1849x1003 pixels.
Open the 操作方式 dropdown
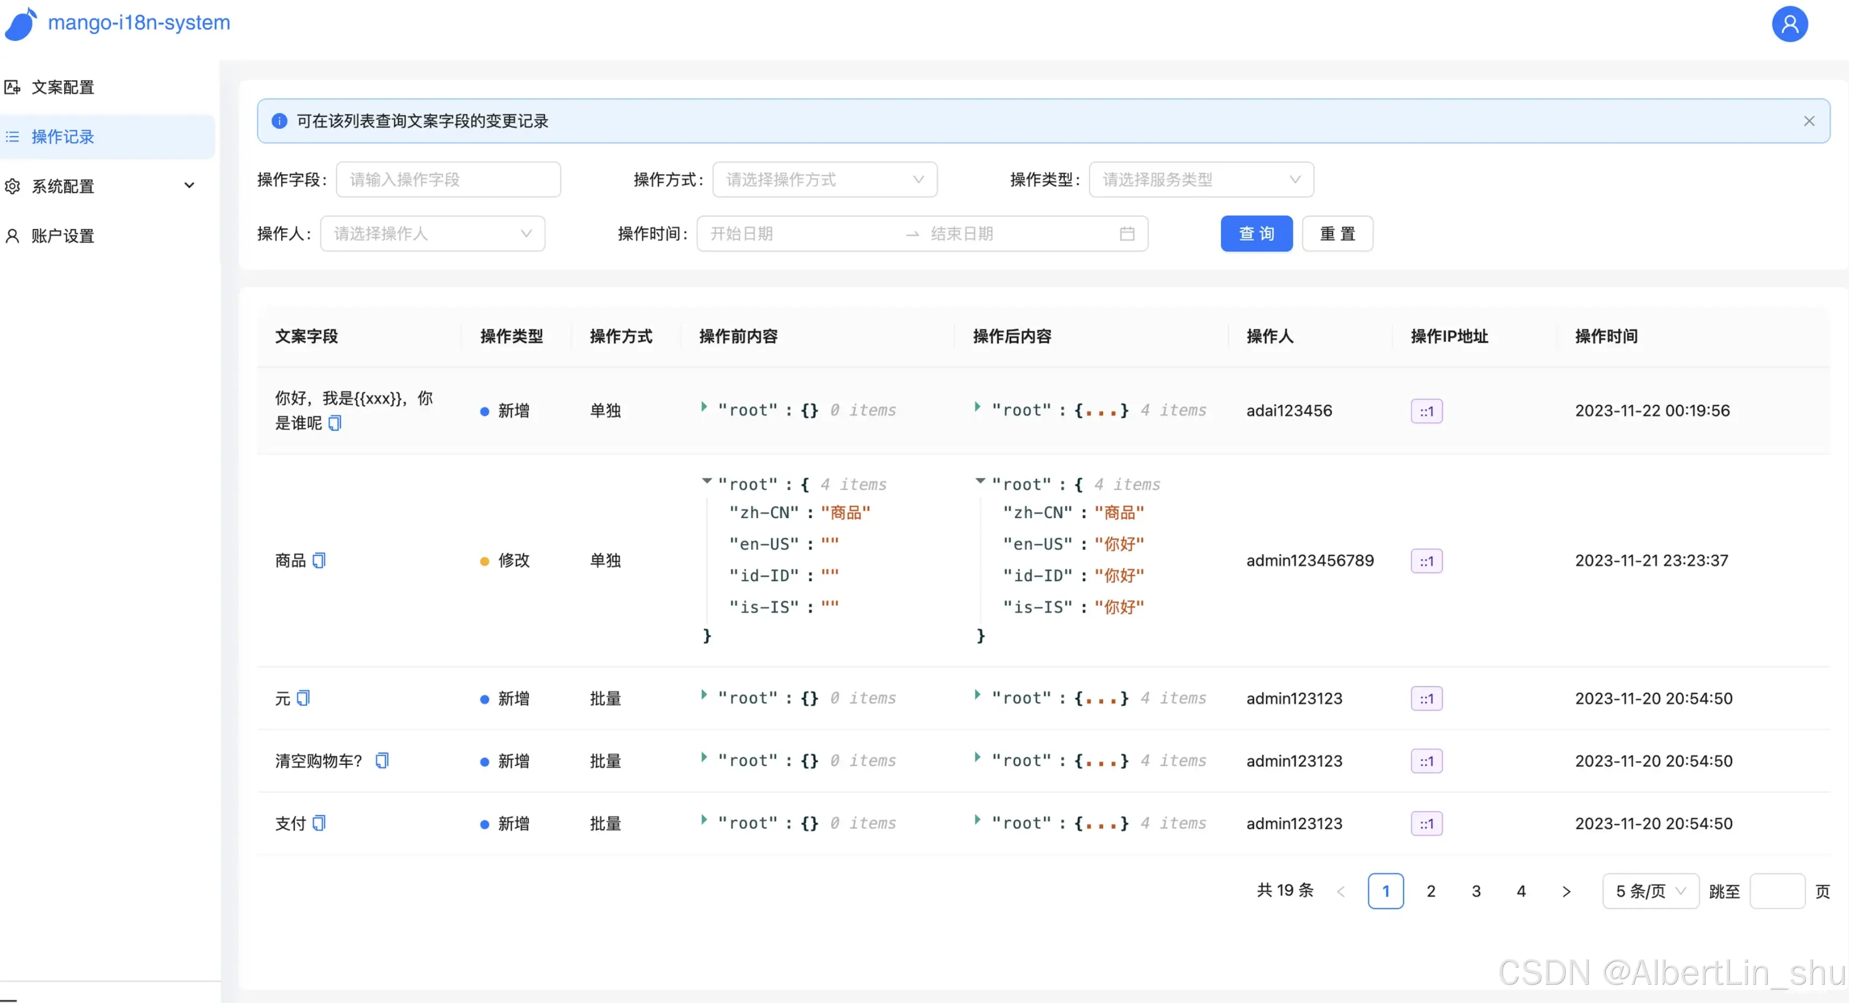point(824,180)
